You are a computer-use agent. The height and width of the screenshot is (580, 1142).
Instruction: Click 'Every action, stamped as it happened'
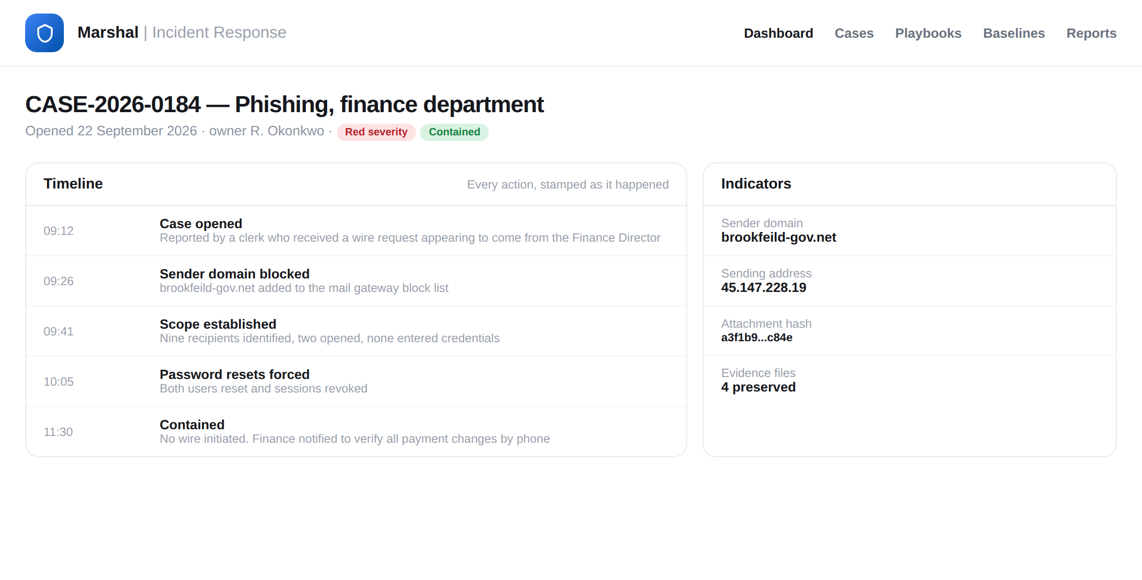coord(568,185)
